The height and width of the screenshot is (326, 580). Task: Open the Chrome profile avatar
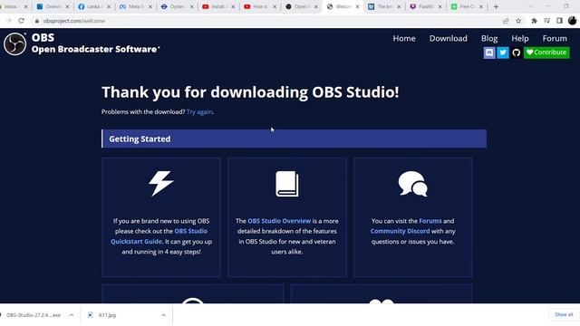[x=572, y=21]
